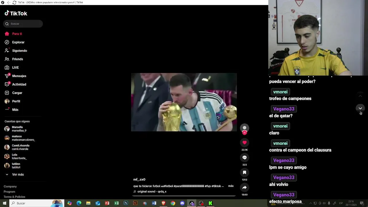Expand Ver más followed accounts
The image size is (368, 207).
15,175
